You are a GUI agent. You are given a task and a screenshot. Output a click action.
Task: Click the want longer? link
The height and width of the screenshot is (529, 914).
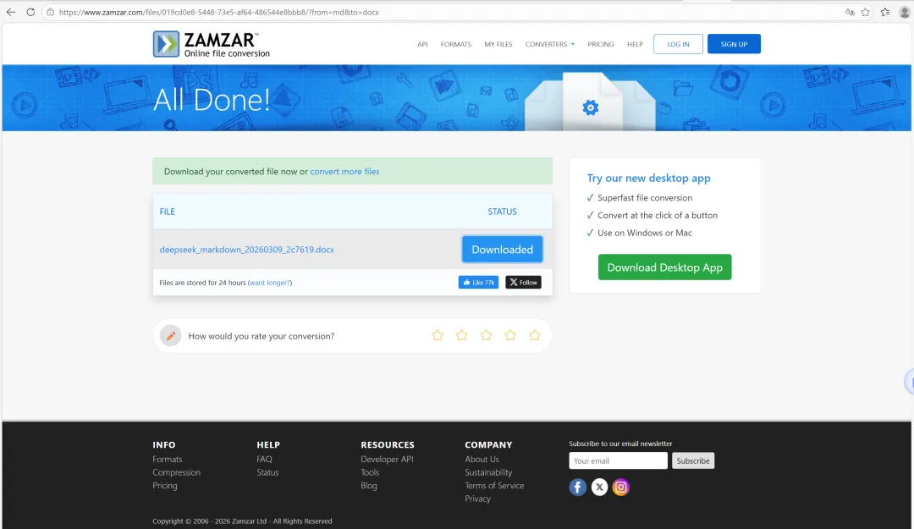coord(270,283)
